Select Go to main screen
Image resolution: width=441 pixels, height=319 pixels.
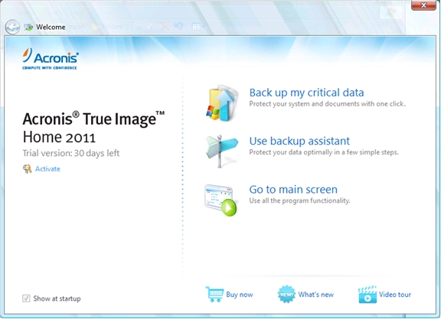point(293,190)
